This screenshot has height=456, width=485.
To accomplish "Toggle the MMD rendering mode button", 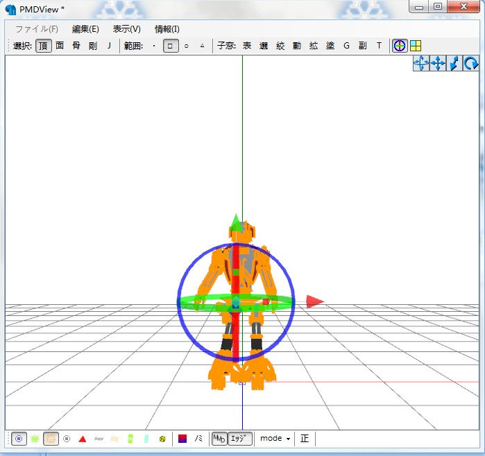I will point(219,439).
